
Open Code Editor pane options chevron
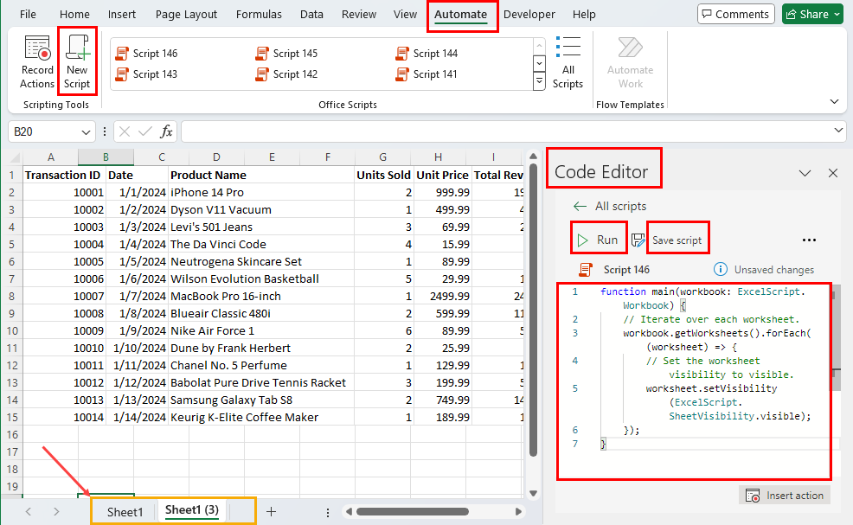point(805,174)
